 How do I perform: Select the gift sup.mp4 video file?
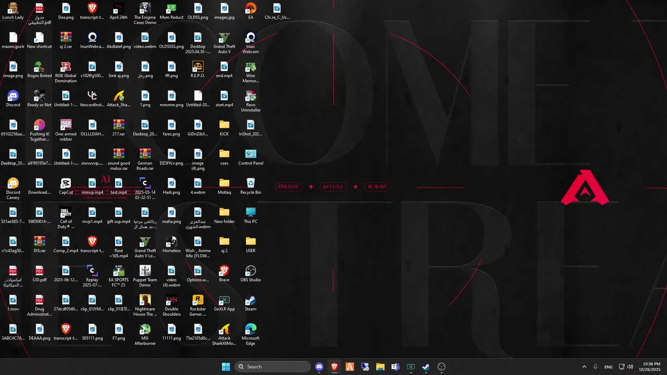point(118,216)
